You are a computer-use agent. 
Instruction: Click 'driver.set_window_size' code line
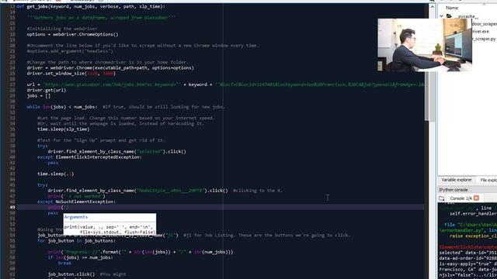pos(71,74)
